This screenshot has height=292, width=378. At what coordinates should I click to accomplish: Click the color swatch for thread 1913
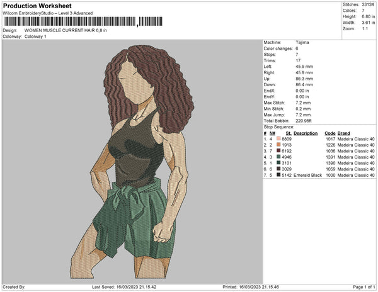(x=278, y=145)
